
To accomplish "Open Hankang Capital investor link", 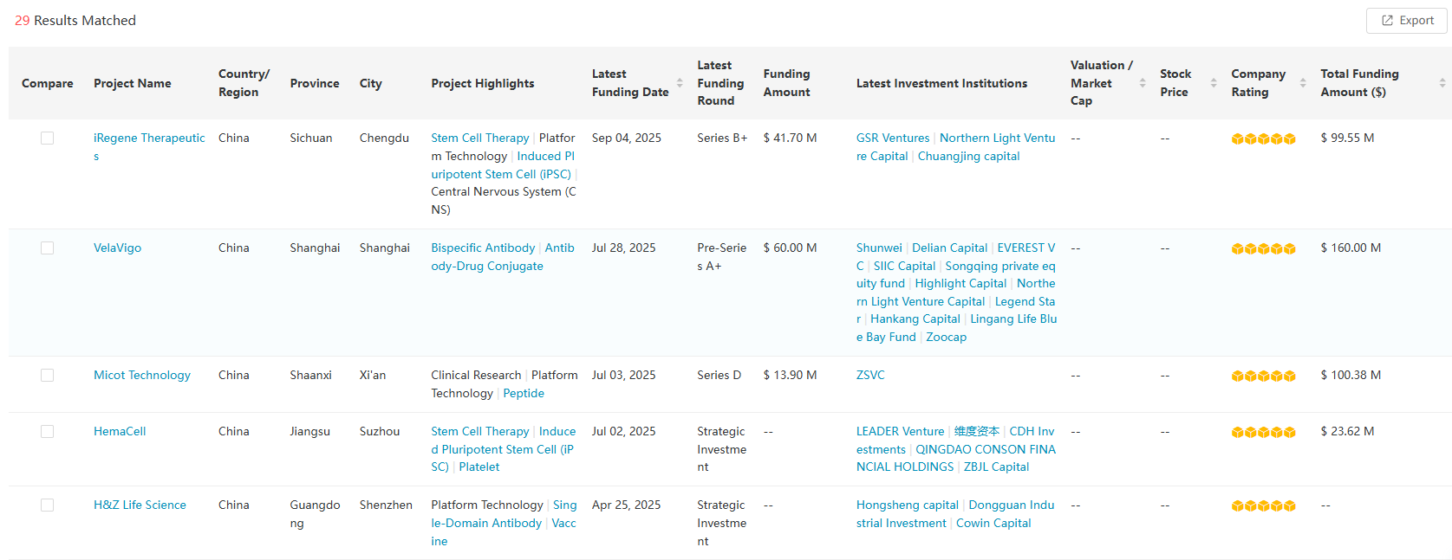I will tap(915, 319).
